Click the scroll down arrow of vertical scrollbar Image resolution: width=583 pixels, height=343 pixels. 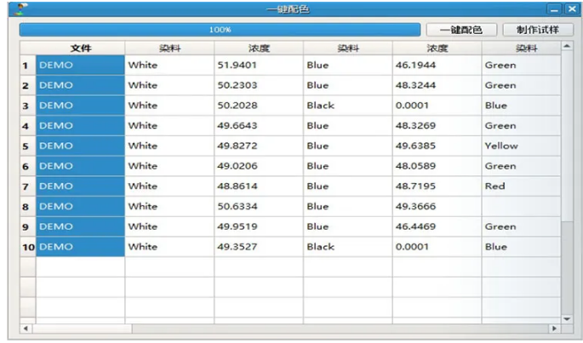(567, 319)
